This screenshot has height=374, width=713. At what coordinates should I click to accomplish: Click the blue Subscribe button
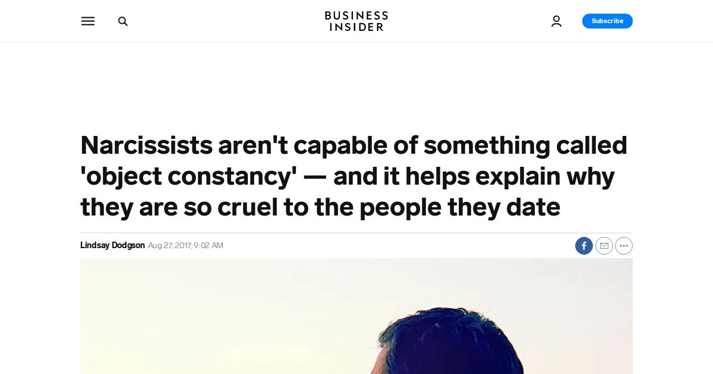pos(607,21)
